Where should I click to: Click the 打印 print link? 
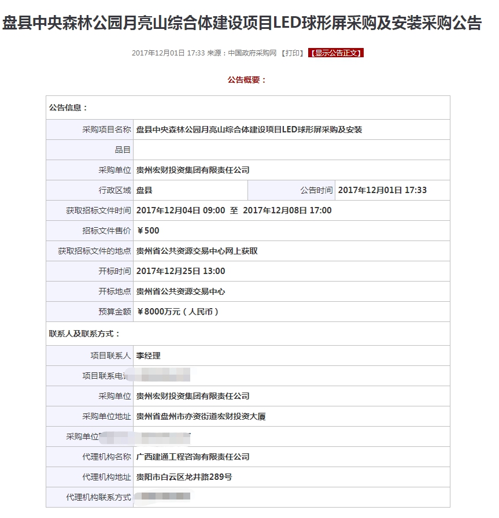293,53
